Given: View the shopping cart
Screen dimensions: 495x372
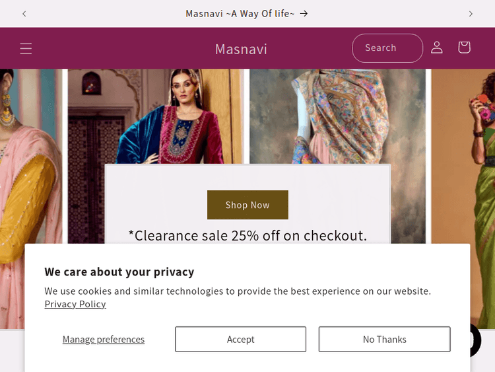Looking at the screenshot, I should [464, 48].
